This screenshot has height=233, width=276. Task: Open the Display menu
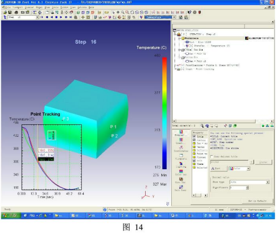(x=29, y=7)
